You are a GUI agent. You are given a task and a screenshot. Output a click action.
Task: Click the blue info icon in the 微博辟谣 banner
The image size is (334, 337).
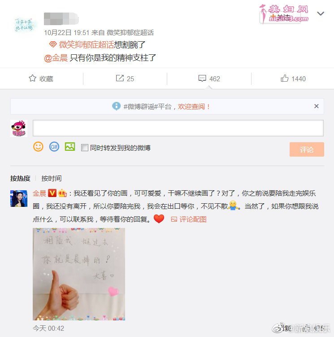pos(116,106)
